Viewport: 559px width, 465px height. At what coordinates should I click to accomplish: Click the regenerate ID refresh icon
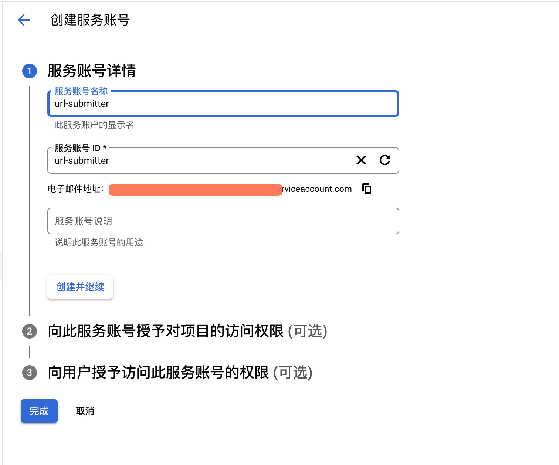[x=385, y=160]
